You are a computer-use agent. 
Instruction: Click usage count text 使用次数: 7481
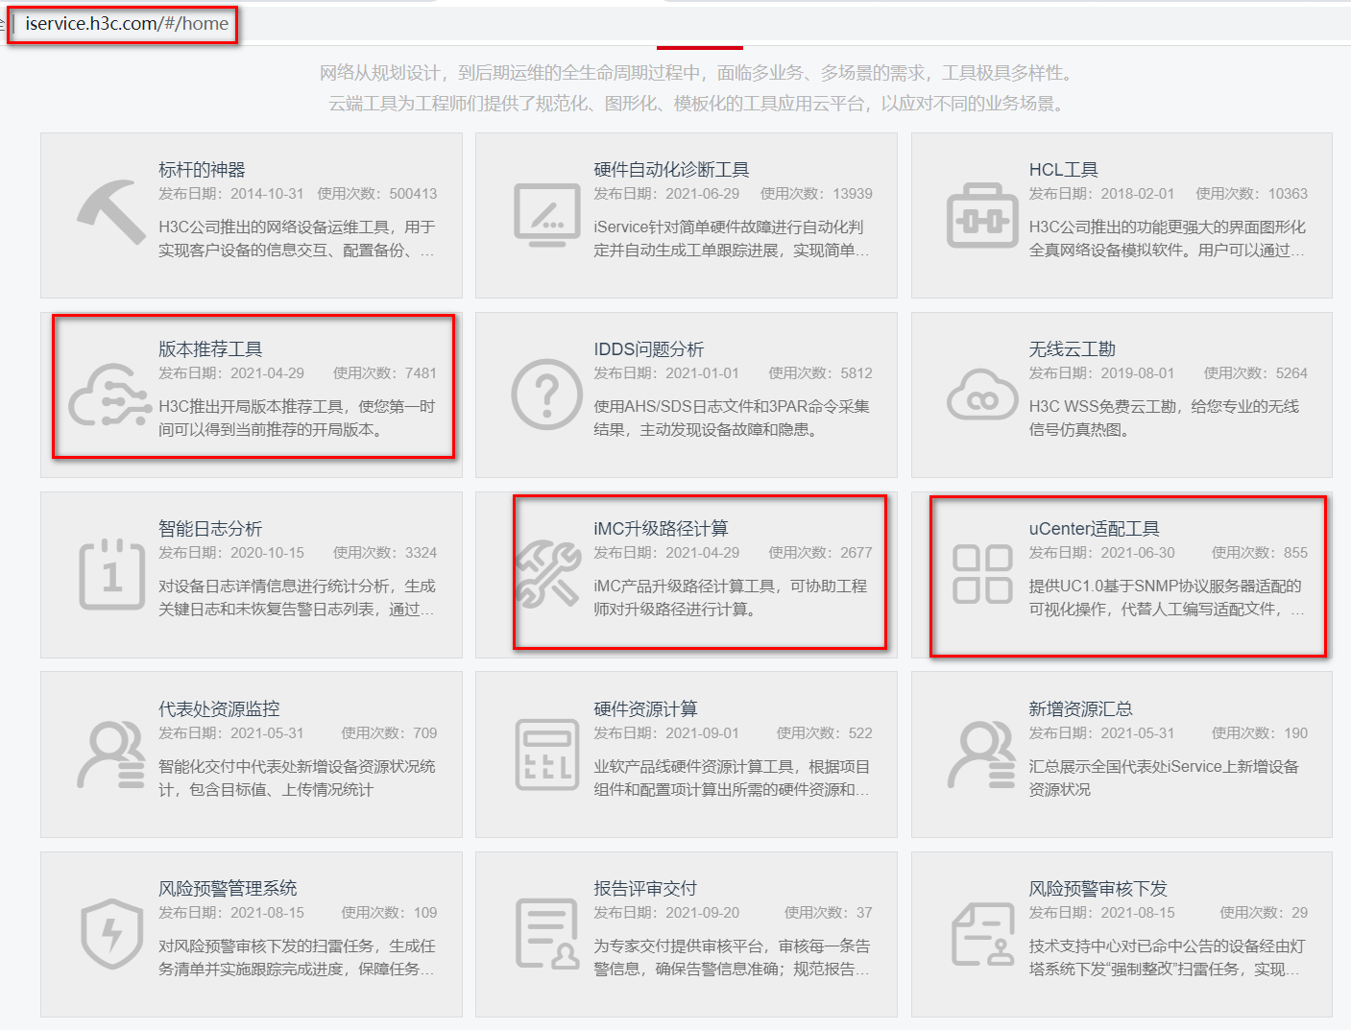pyautogui.click(x=385, y=373)
